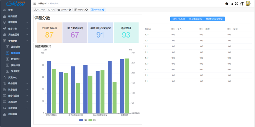Click the orange 材料分拣系统 score card
Image resolution: width=255 pixels, height=127 pixels.
pos(49,32)
